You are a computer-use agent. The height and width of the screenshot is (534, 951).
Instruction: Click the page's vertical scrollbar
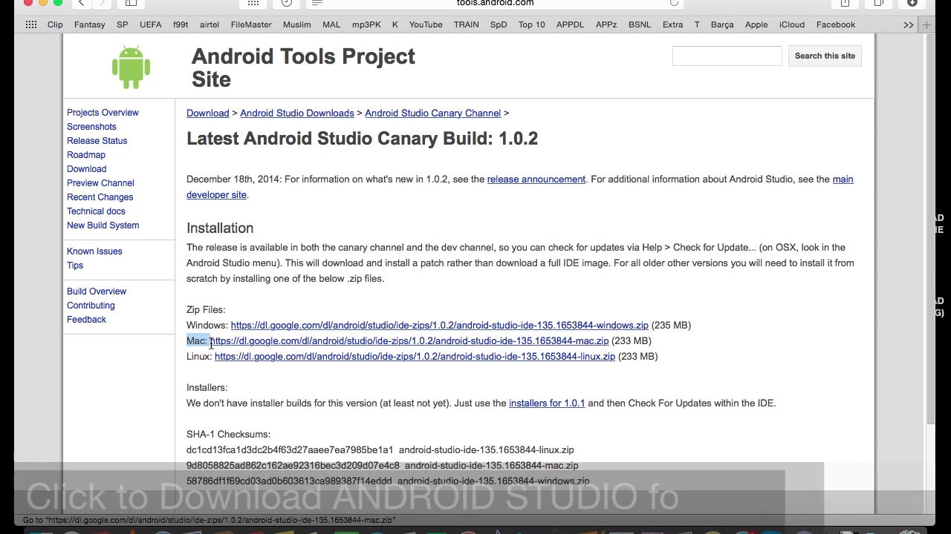[x=931, y=230]
